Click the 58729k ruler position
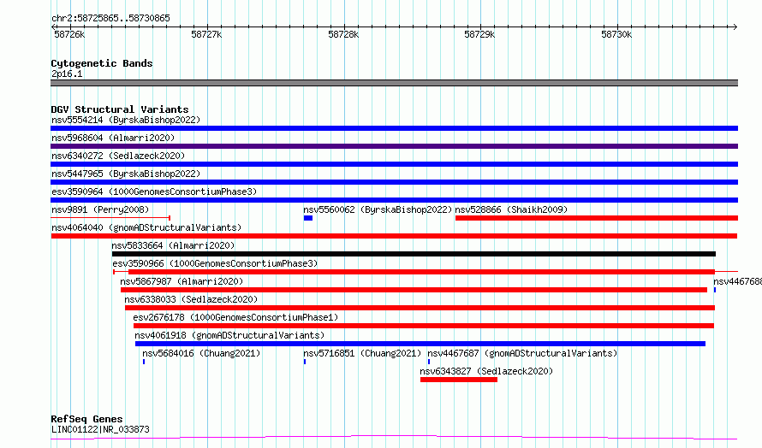This screenshot has width=762, height=448. click(479, 34)
